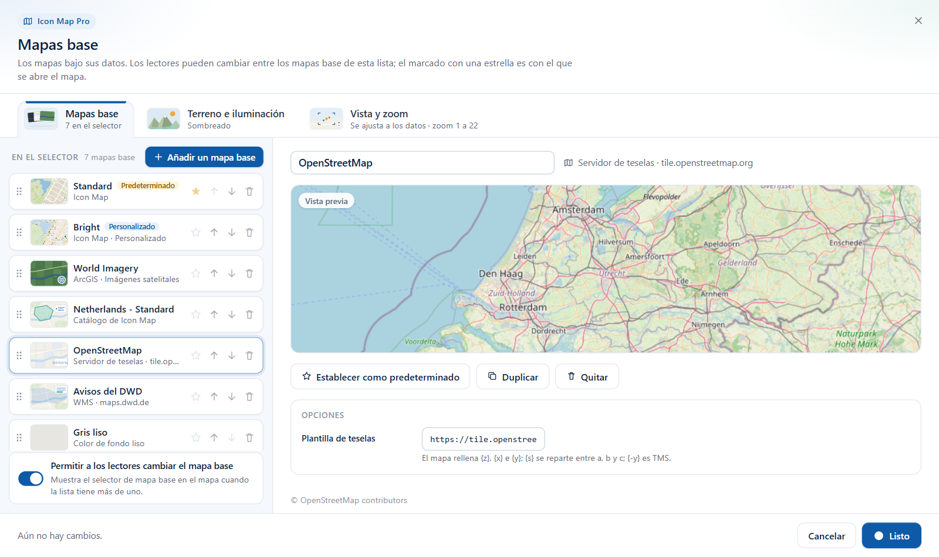Click OpenStreetMap contributors attribution text
This screenshot has width=939, height=557.
pos(349,500)
